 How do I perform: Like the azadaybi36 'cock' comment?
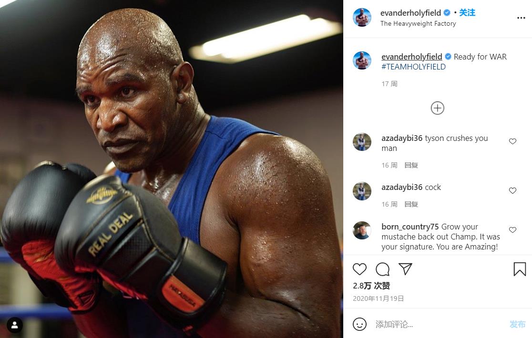512,191
